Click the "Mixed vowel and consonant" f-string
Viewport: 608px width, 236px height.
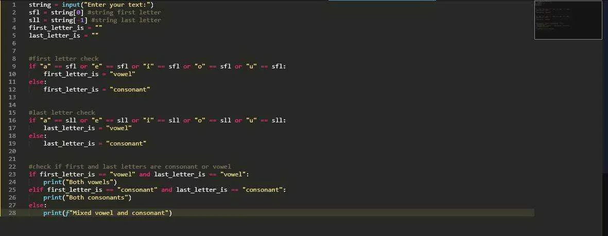point(117,213)
